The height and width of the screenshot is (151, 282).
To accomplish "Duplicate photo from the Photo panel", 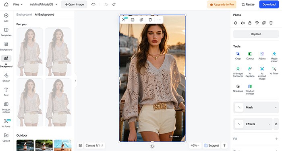I will 264,23.
